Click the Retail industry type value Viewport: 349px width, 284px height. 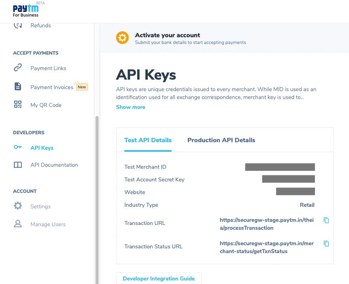coord(307,205)
